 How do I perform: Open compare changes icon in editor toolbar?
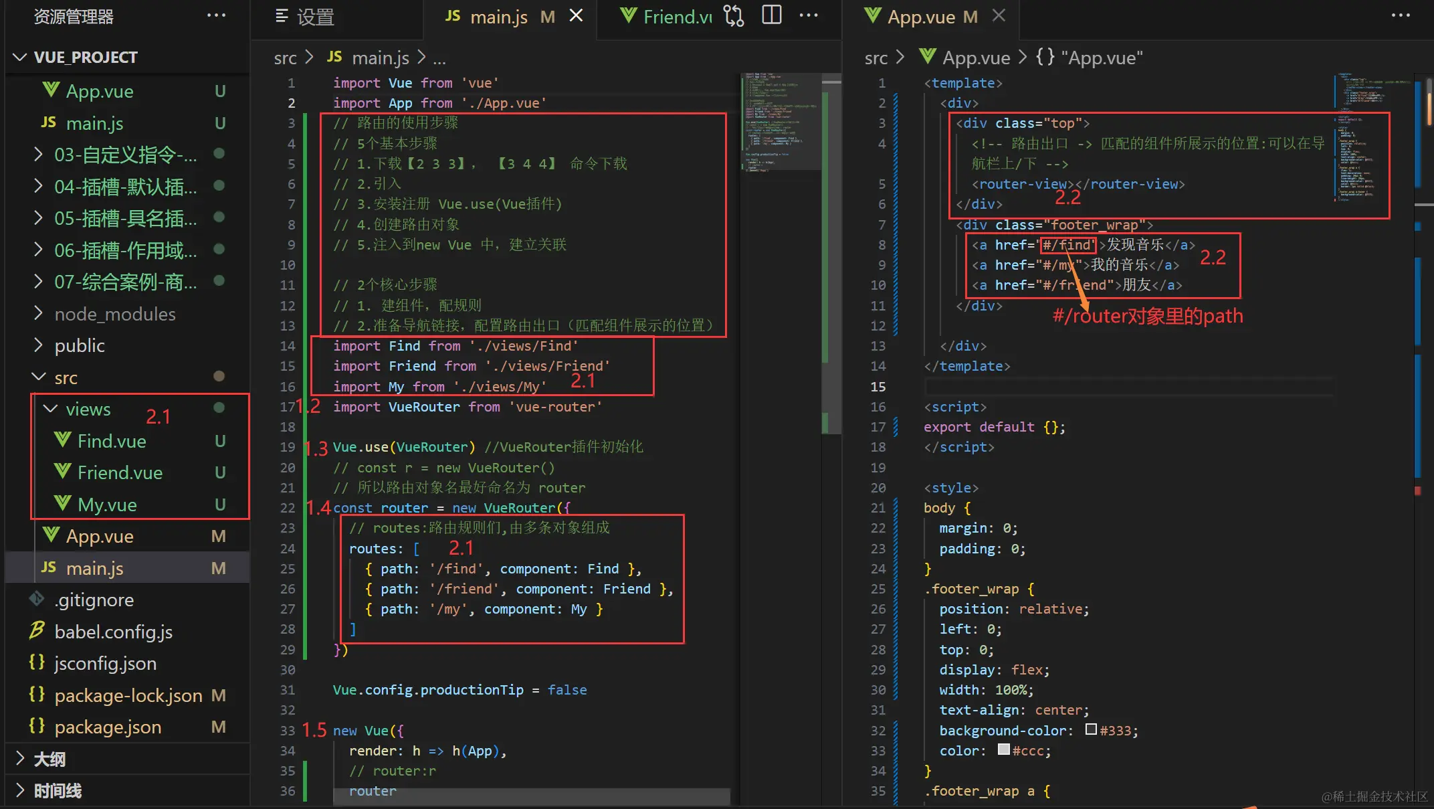click(734, 16)
